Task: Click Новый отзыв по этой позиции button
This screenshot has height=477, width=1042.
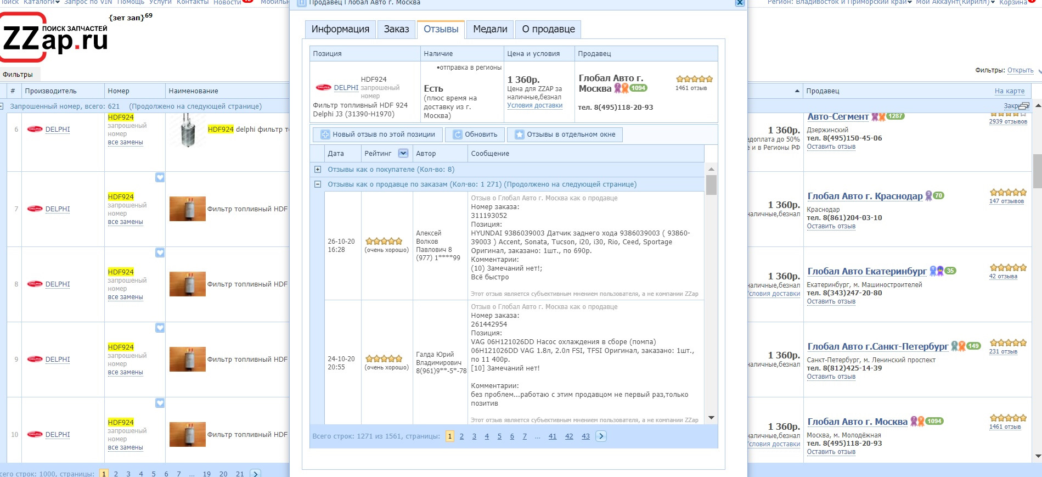Action: (x=378, y=134)
